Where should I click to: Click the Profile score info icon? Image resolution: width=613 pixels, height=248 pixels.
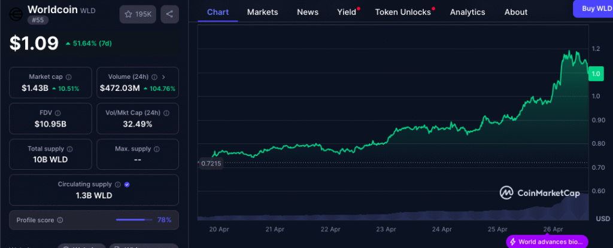(60, 221)
